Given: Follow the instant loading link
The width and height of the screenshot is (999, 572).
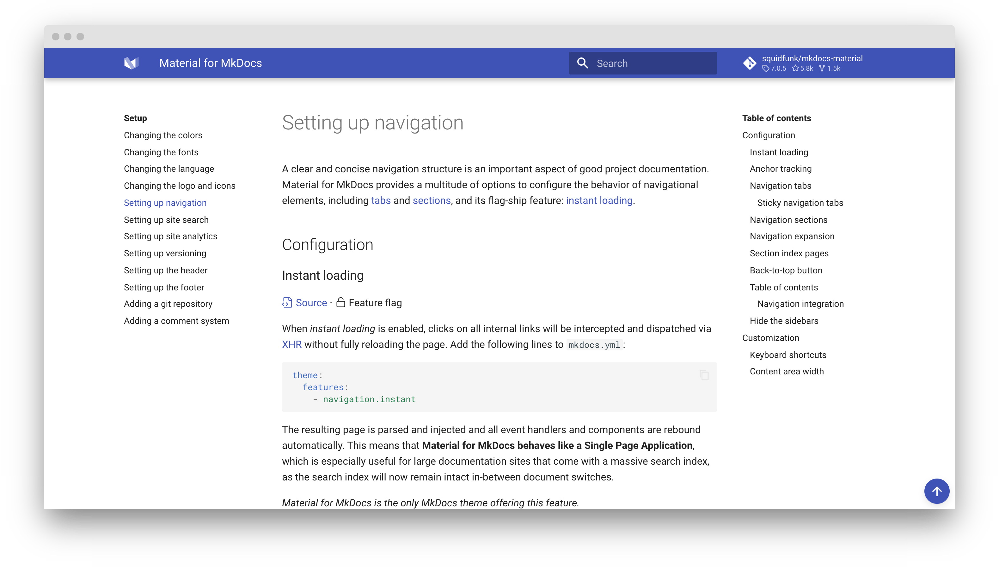Looking at the screenshot, I should click(599, 201).
